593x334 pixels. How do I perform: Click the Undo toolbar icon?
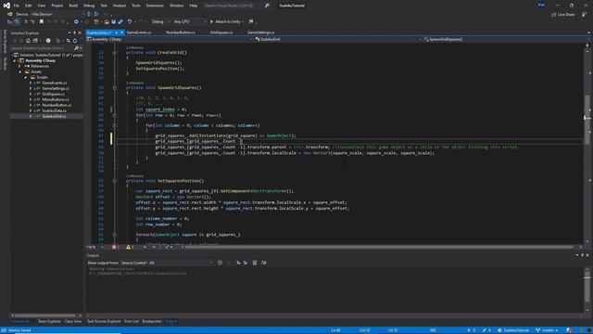tap(130, 21)
